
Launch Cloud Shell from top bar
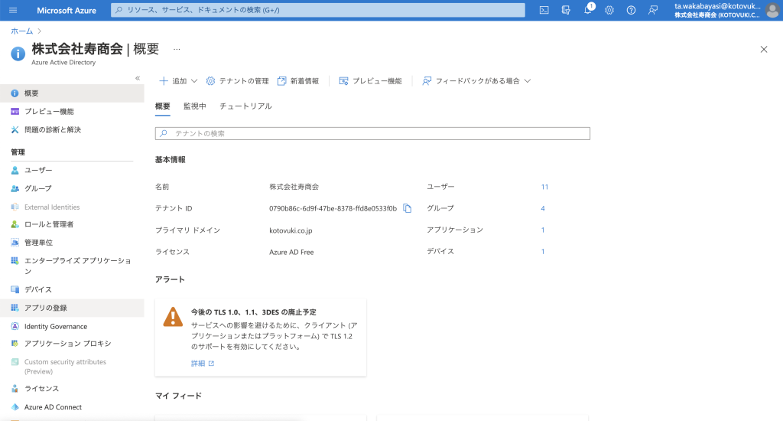[x=544, y=10]
